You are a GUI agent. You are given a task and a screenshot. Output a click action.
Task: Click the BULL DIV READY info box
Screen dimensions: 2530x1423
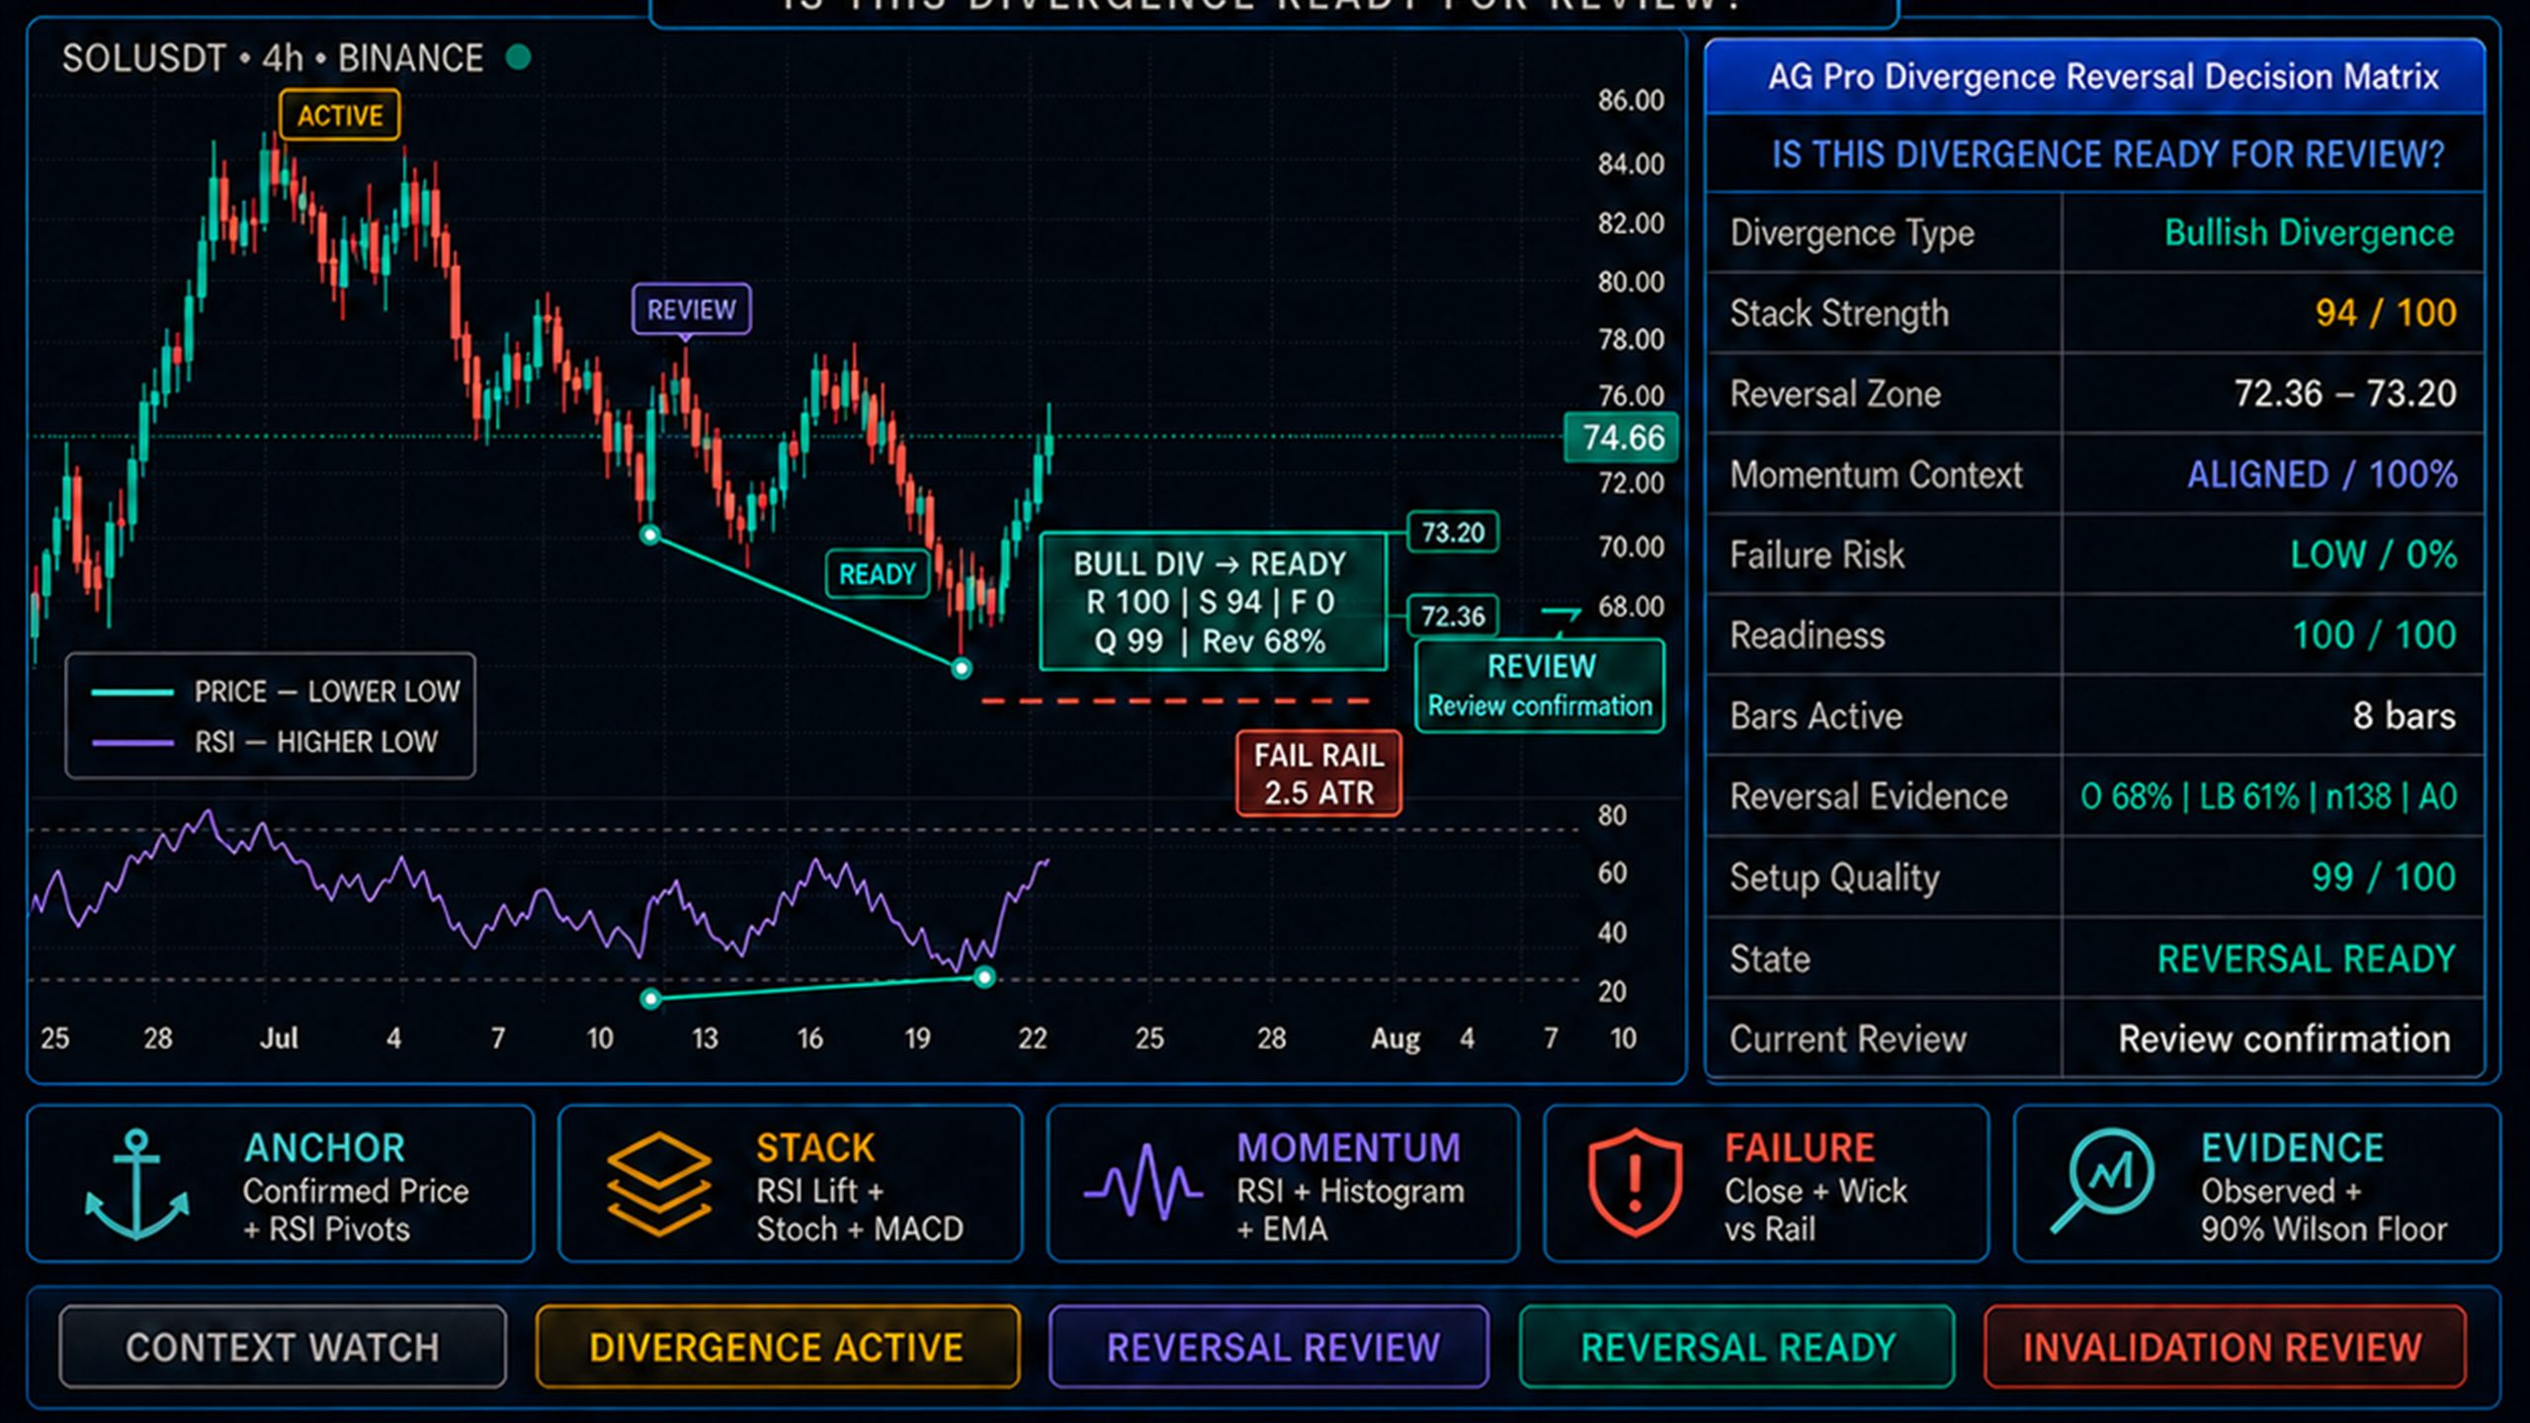click(1213, 602)
